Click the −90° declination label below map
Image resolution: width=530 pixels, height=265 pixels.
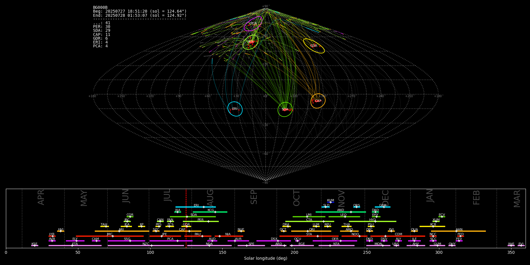[266, 183]
